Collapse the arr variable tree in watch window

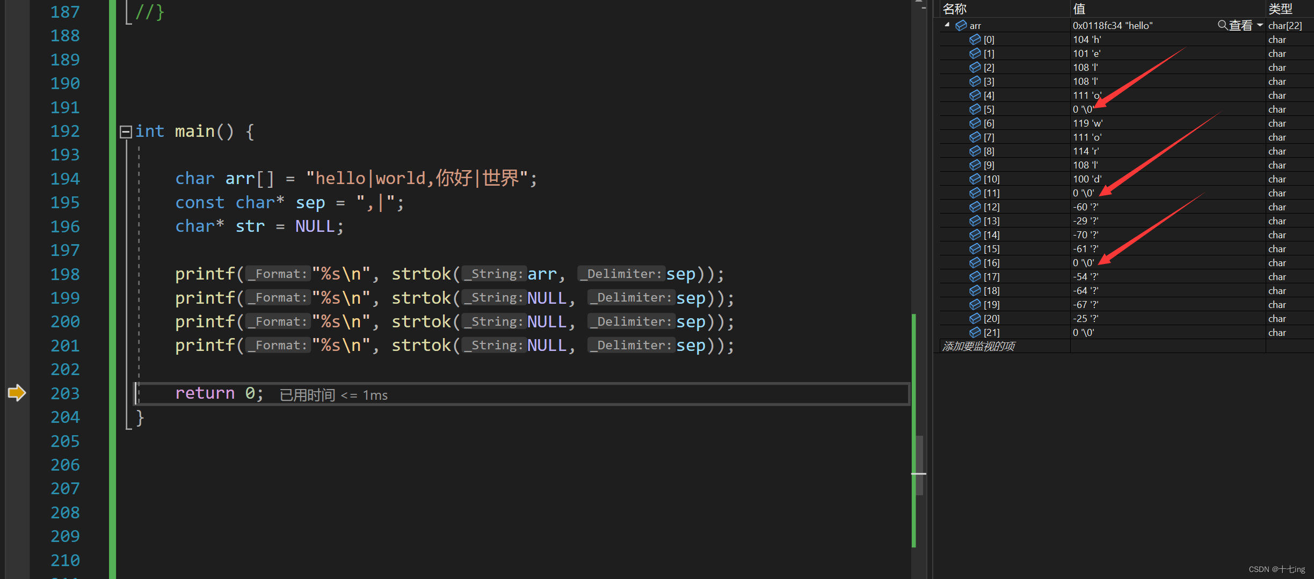click(x=947, y=25)
